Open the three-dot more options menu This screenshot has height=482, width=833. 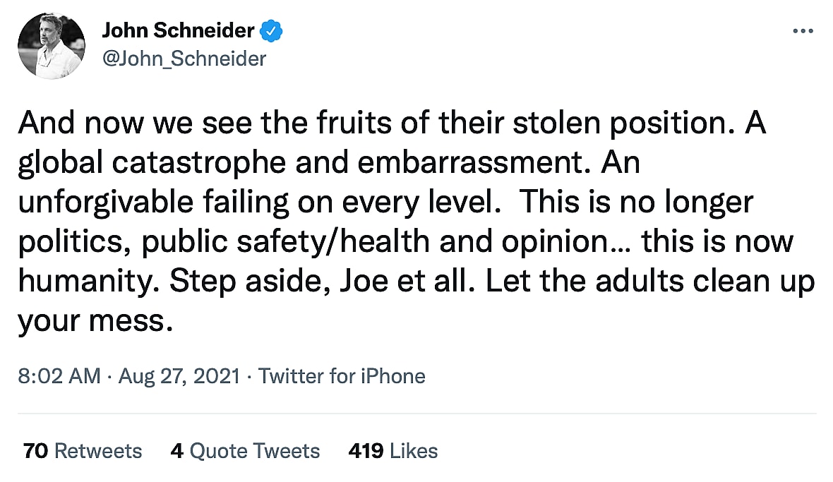803,31
